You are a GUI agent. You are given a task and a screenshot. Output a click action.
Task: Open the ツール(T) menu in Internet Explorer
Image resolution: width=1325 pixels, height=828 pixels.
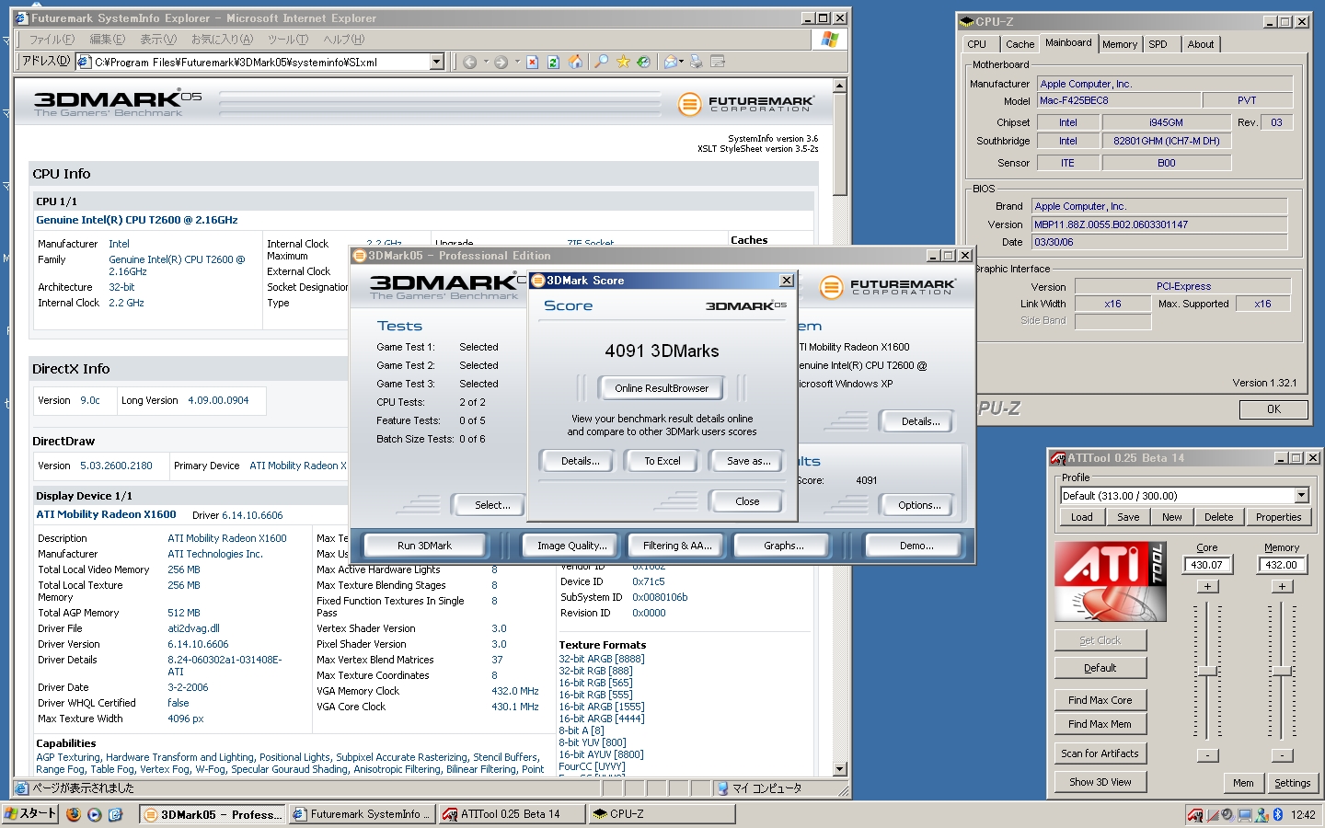tap(288, 40)
